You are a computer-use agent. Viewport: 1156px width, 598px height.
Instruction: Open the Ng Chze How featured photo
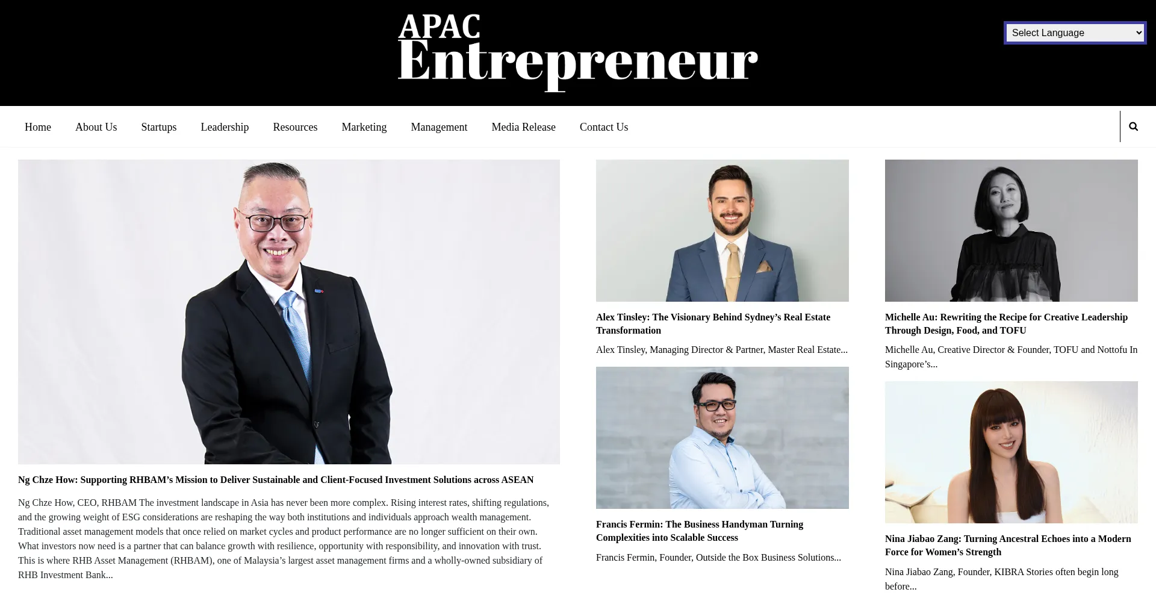289,312
